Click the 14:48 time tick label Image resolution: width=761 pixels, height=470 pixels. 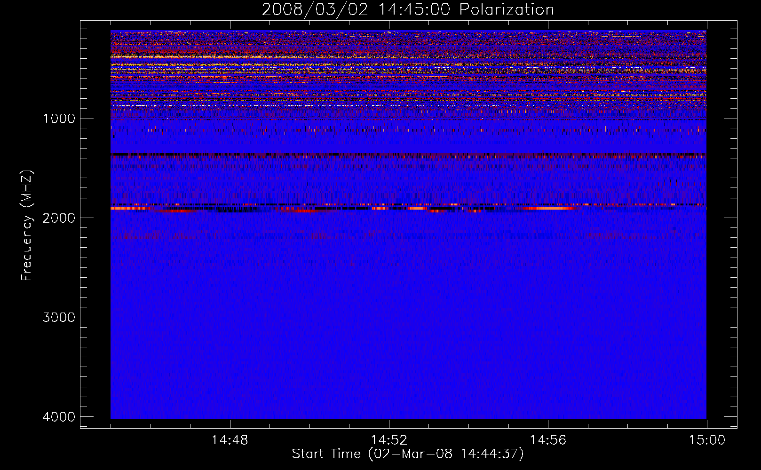point(230,440)
